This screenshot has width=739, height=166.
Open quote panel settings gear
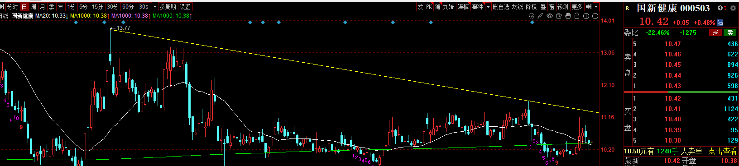click(x=733, y=8)
